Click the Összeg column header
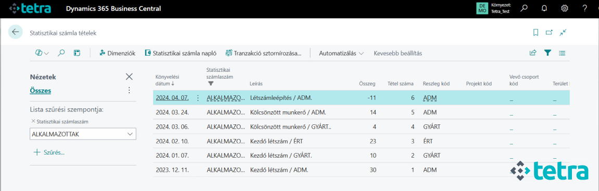This screenshot has width=599, height=191. (x=368, y=84)
